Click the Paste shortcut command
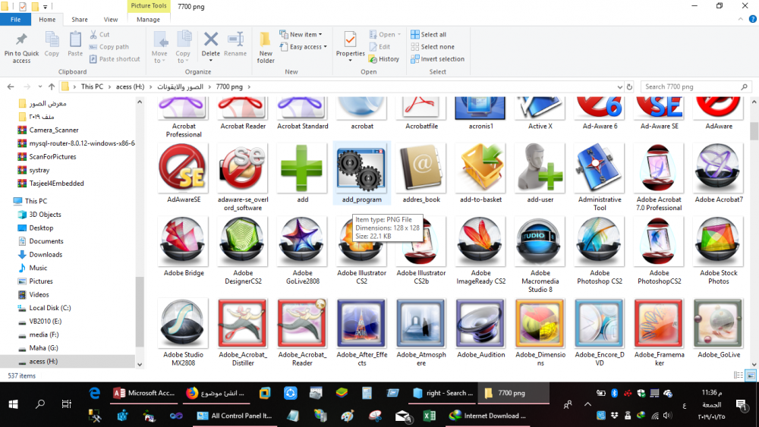The width and height of the screenshot is (759, 427). coord(115,59)
